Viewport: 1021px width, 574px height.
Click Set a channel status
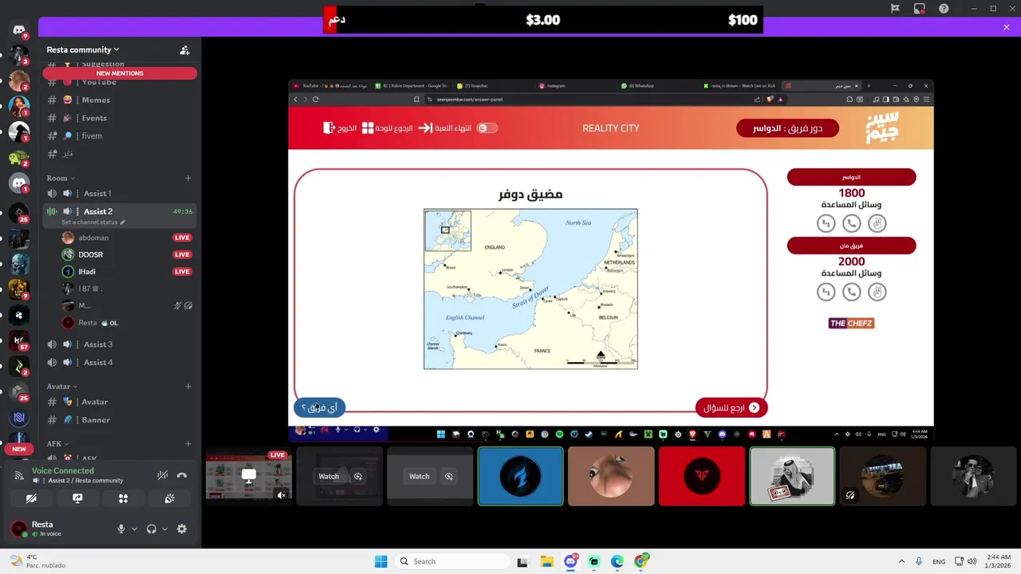click(x=89, y=222)
